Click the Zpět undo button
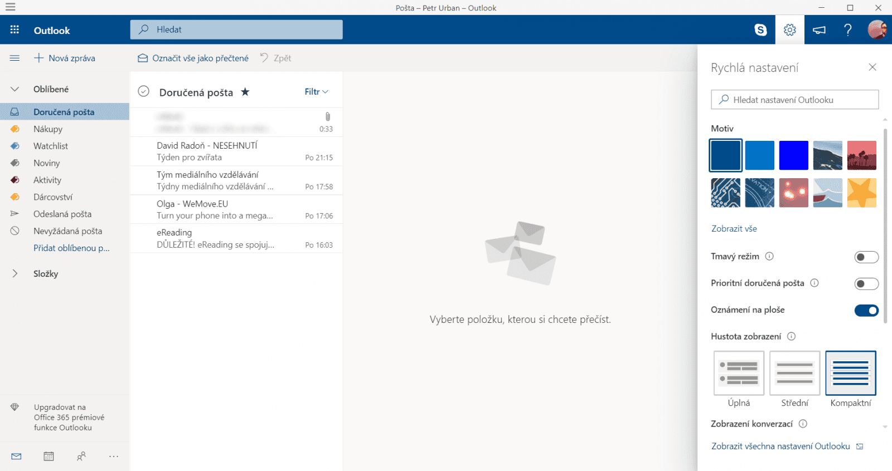This screenshot has width=892, height=471. (x=276, y=58)
